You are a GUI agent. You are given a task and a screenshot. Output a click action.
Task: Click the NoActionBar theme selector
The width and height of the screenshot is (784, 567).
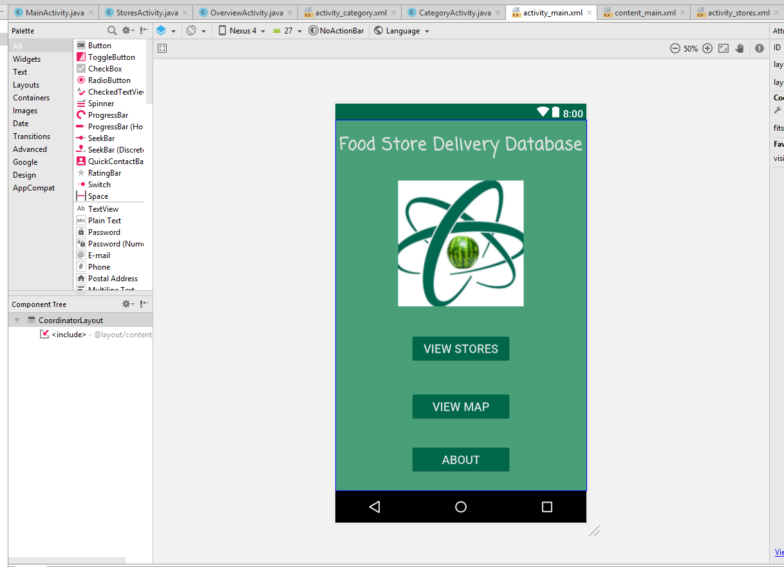point(336,30)
